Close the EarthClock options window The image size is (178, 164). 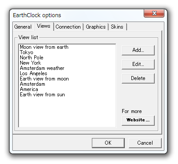pos(154,14)
